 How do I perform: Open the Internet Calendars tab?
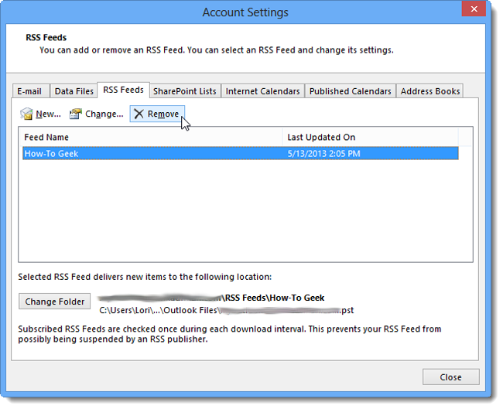(x=263, y=91)
